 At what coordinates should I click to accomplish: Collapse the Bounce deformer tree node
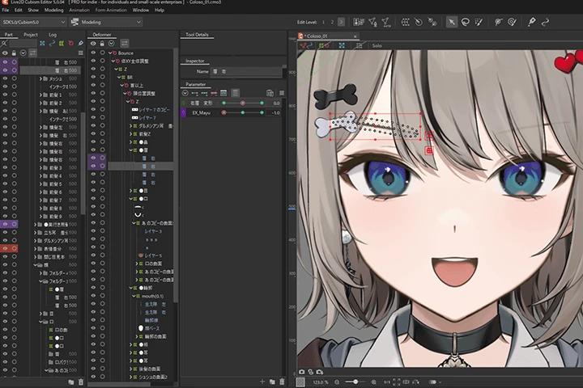point(110,53)
